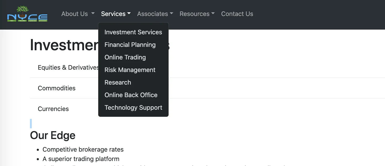Select the Commodities tab
Viewport: 385px width, 166px height.
(x=56, y=88)
